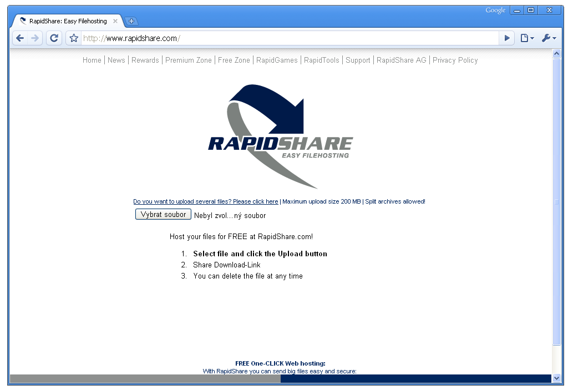Click 'Split archives allowed!' text

395,201
